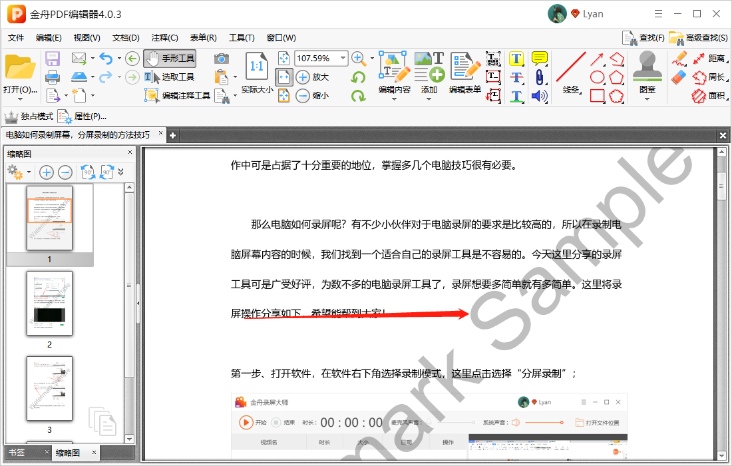Expand the Add (添加) dropdown
The image size is (732, 466).
click(x=429, y=99)
